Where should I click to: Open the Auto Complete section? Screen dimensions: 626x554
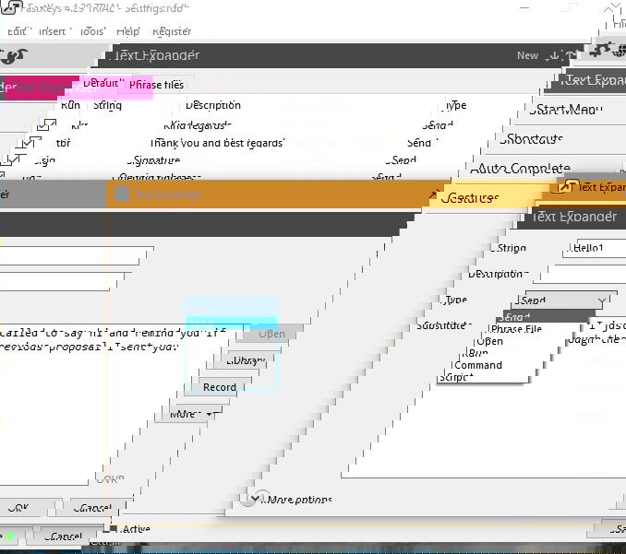[x=520, y=169]
